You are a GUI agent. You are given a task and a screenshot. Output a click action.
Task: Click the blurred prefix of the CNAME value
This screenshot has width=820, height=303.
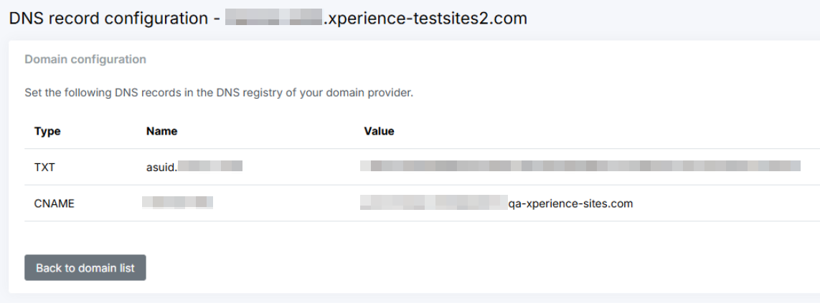[x=433, y=203]
